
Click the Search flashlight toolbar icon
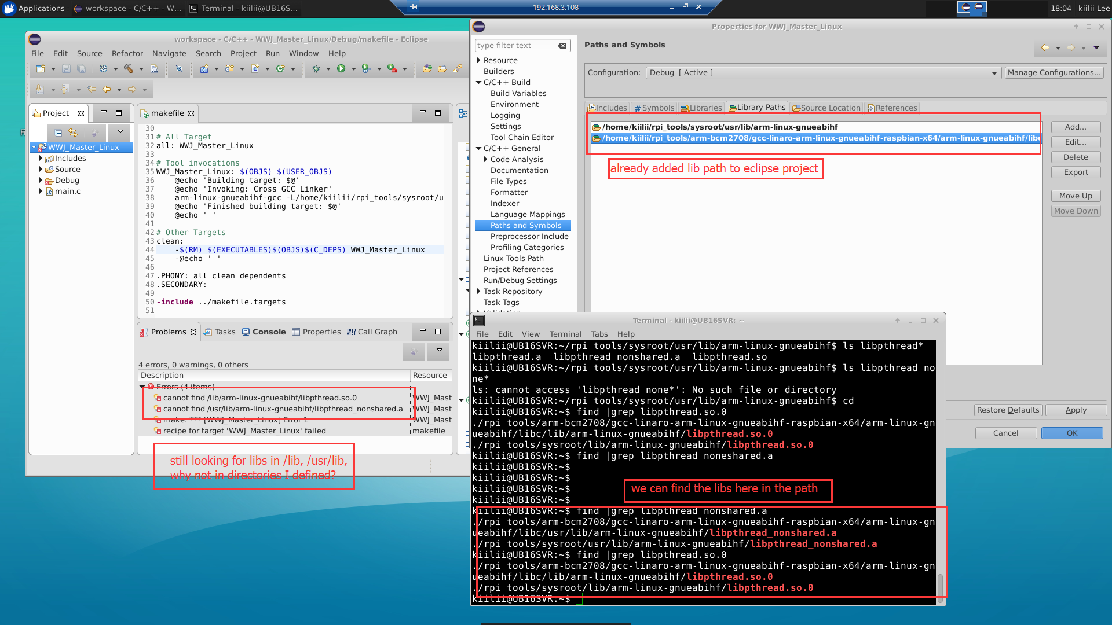(x=458, y=69)
